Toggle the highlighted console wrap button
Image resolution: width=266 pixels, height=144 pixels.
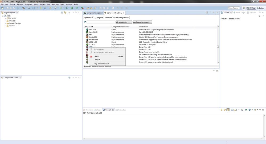click(228, 110)
